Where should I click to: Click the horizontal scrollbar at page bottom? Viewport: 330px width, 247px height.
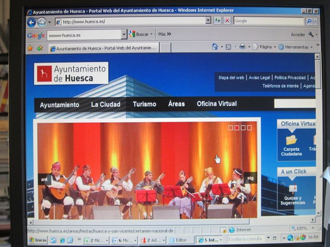coord(167,222)
